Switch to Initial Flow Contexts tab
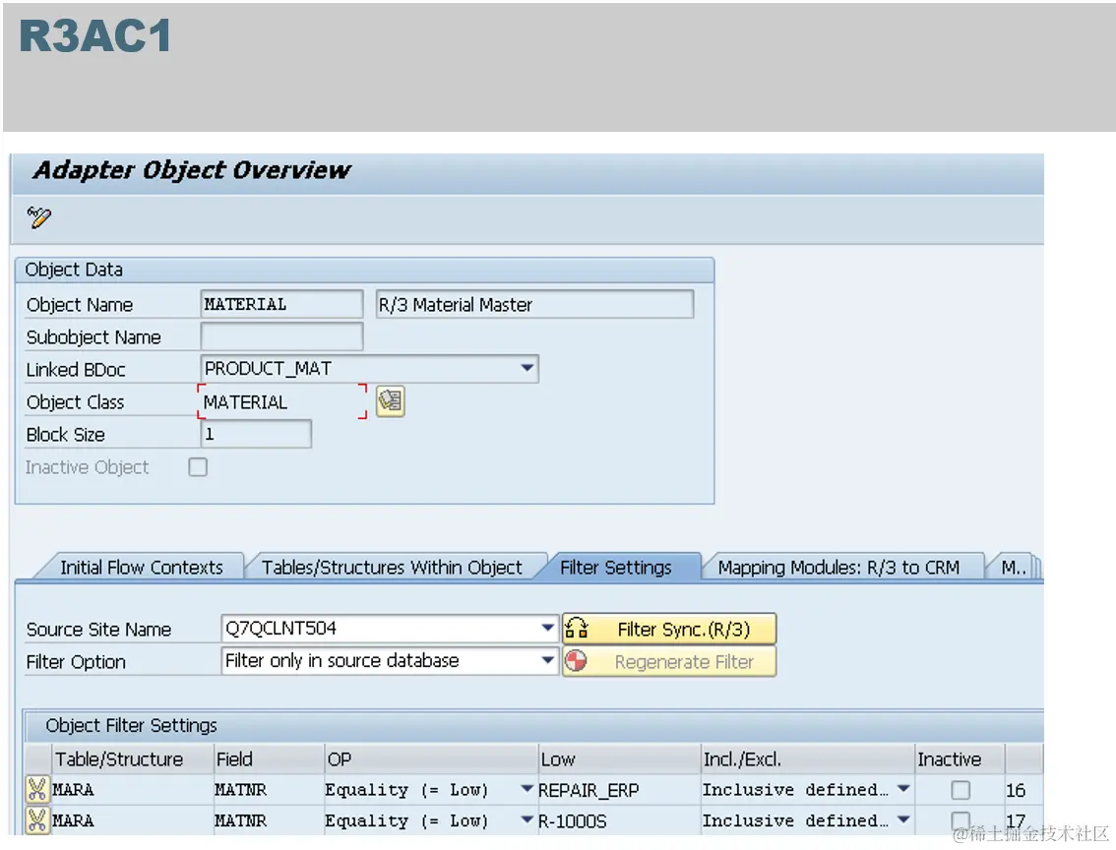The width and height of the screenshot is (1116, 850). pos(141,567)
